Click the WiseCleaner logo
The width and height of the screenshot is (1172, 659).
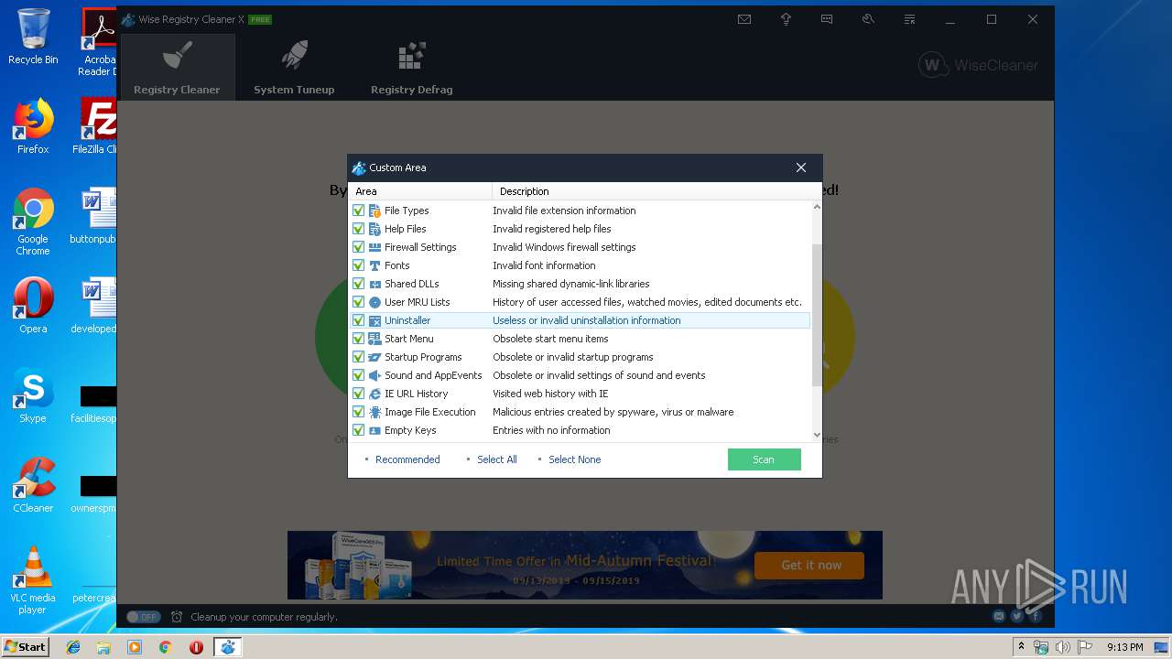point(979,65)
